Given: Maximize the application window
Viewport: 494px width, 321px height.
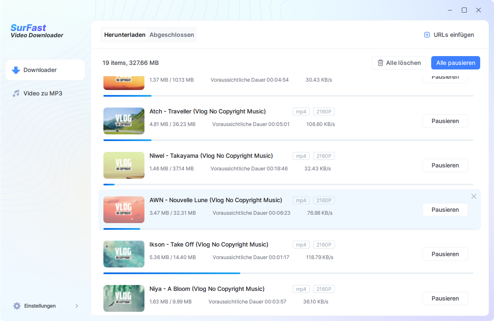Looking at the screenshot, I should pyautogui.click(x=464, y=10).
